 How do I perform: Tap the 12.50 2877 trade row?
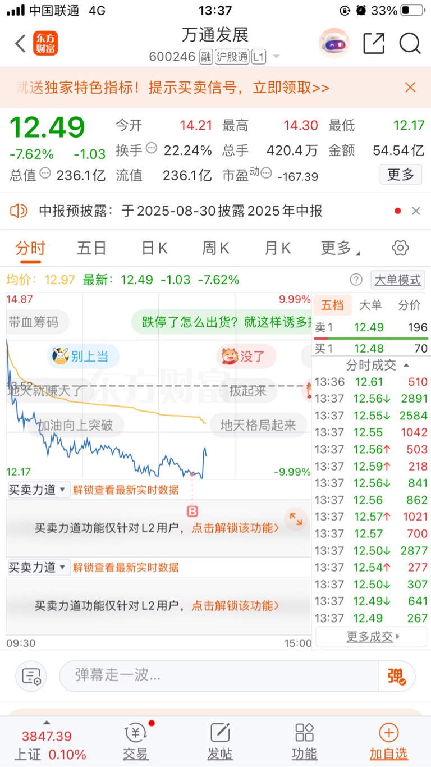point(371,551)
